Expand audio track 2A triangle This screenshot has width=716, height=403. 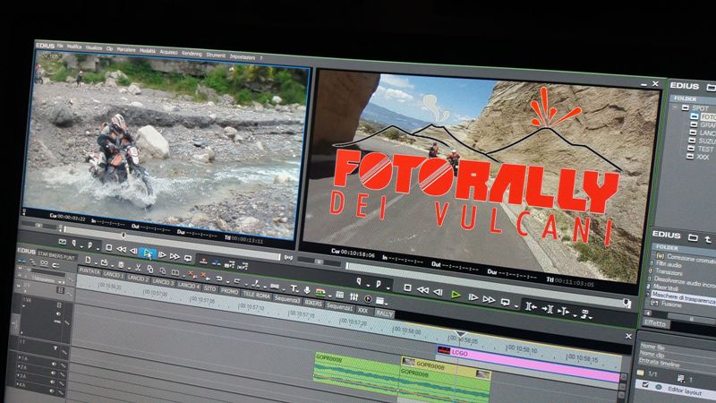pos(19,366)
